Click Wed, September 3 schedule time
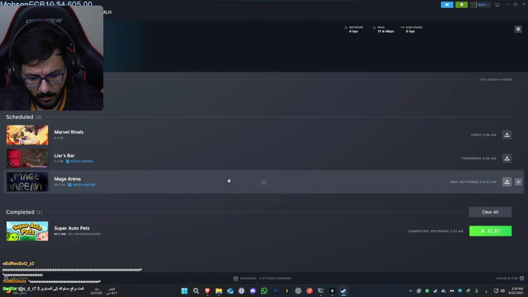The height and width of the screenshot is (297, 528). tap(473, 182)
